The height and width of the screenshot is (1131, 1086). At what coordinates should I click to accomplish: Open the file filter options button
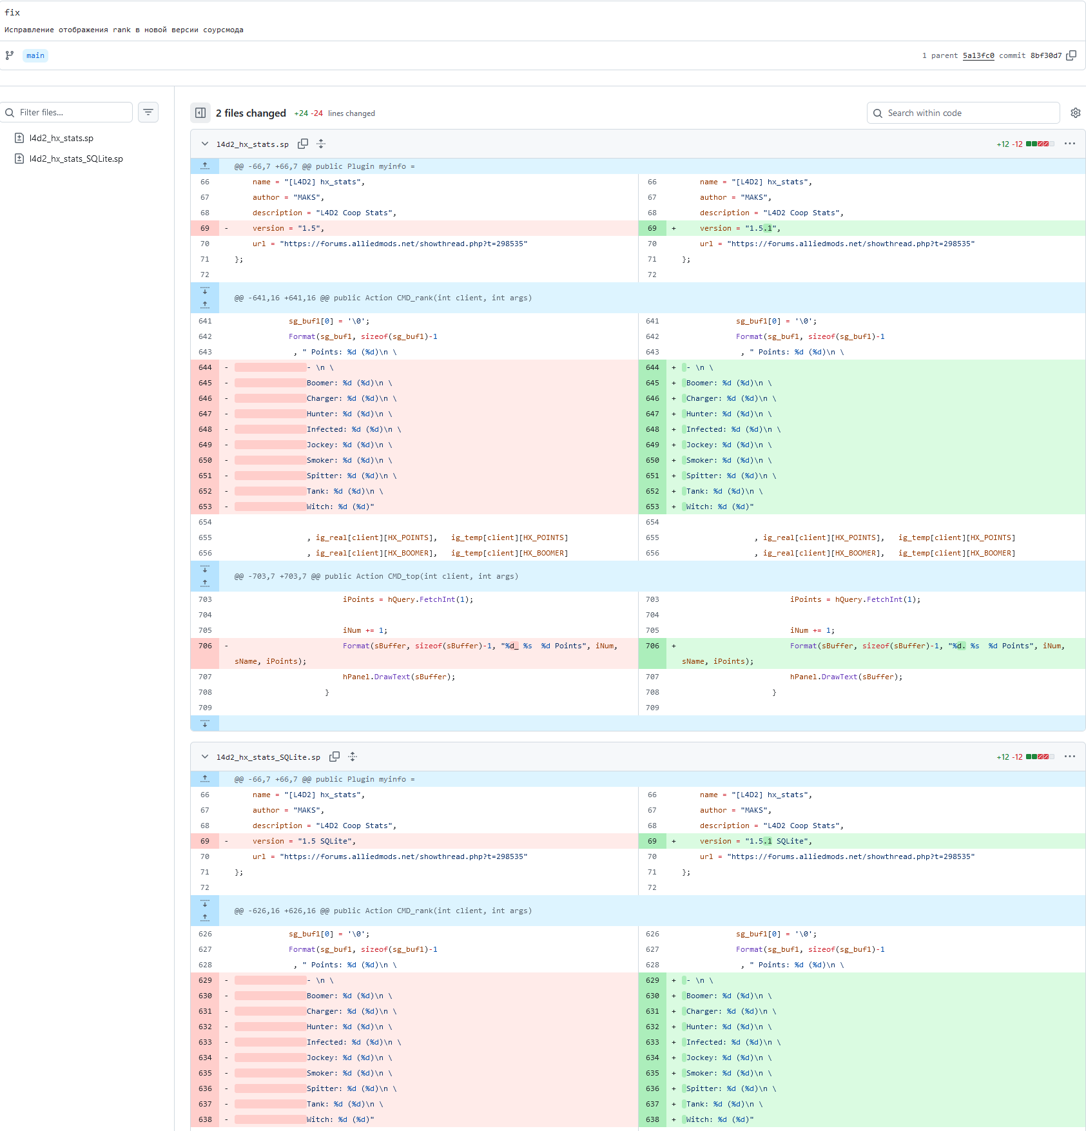[x=148, y=112]
